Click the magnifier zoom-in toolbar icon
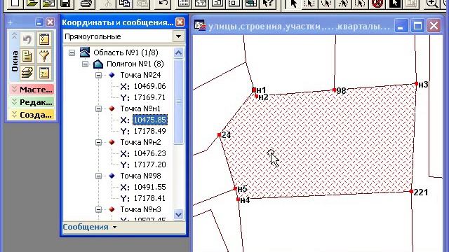 coord(431,4)
